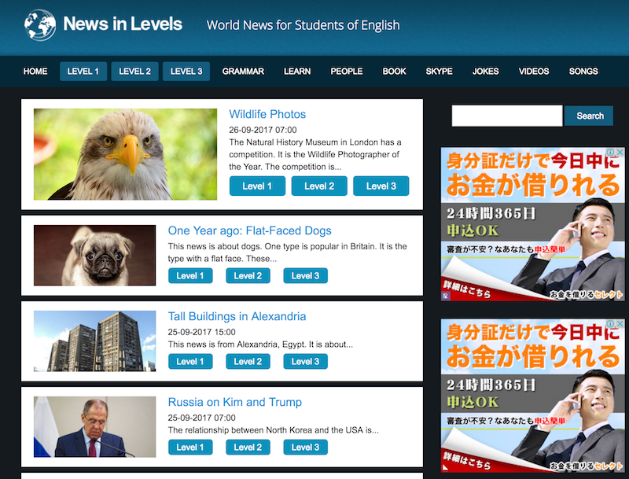This screenshot has width=629, height=479.
Task: Go to the HOME menu item
Action: (x=35, y=72)
